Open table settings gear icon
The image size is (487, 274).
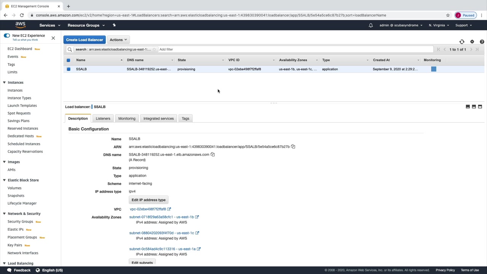point(472,42)
